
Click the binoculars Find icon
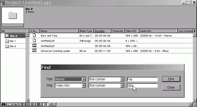(4, 104)
